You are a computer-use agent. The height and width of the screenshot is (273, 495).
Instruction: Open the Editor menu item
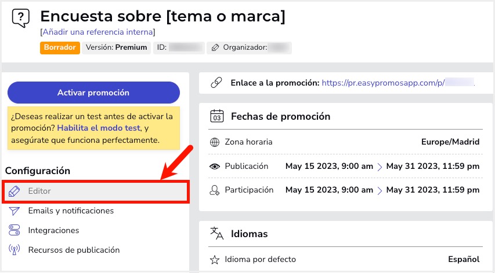96,191
